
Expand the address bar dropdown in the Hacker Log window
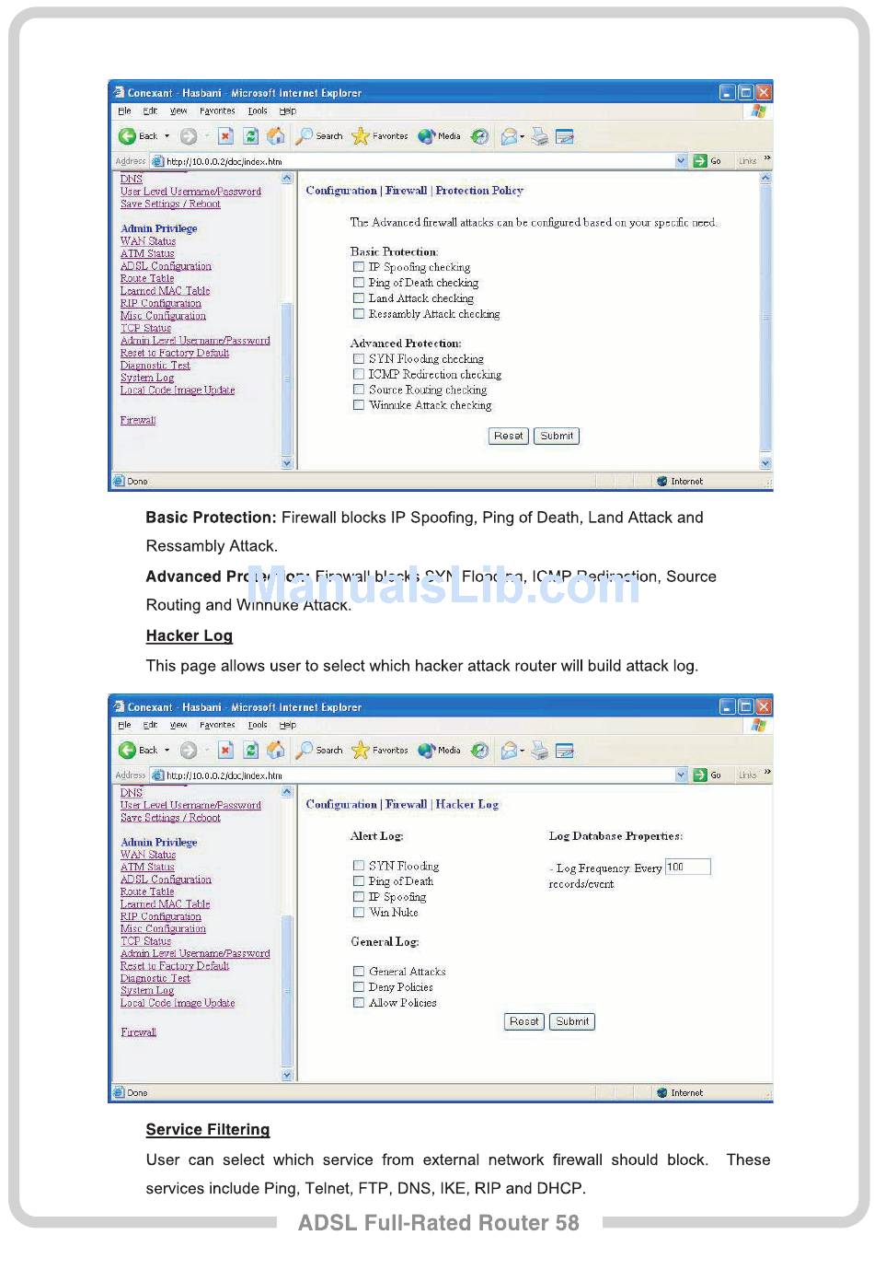point(681,775)
